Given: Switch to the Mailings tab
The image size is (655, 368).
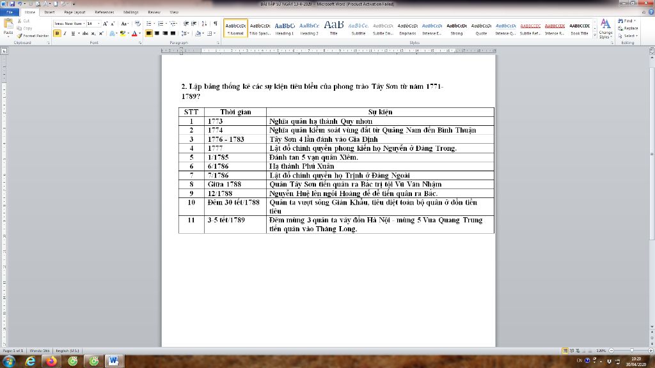Looking at the screenshot, I should pos(130,12).
